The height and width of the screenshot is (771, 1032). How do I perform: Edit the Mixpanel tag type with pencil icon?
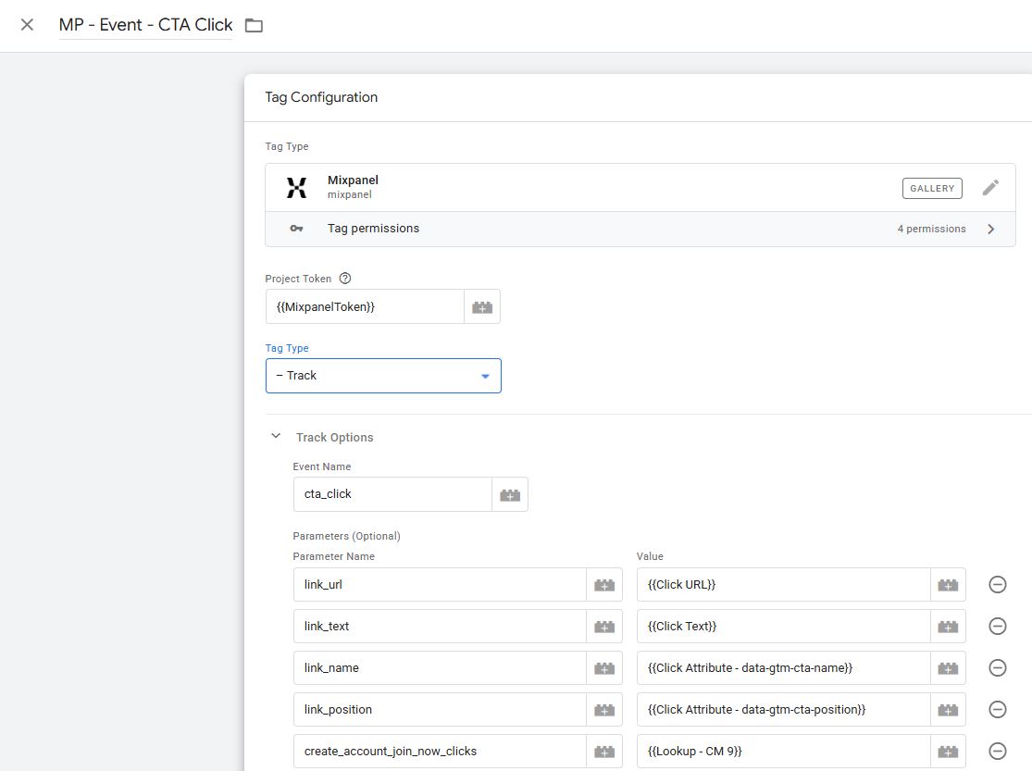990,187
